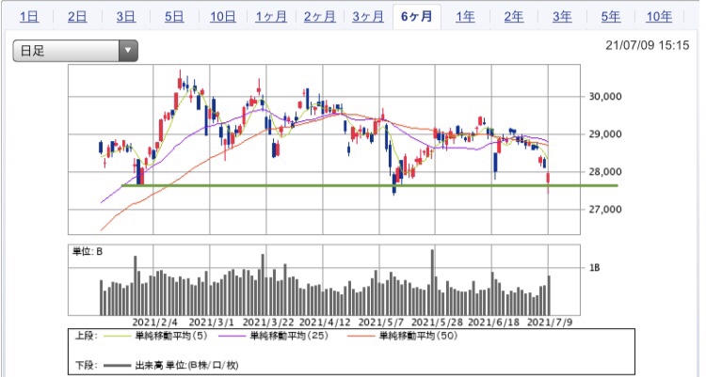The height and width of the screenshot is (377, 706).
Task: Click the 2021/4/12 date label
Action: click(325, 322)
